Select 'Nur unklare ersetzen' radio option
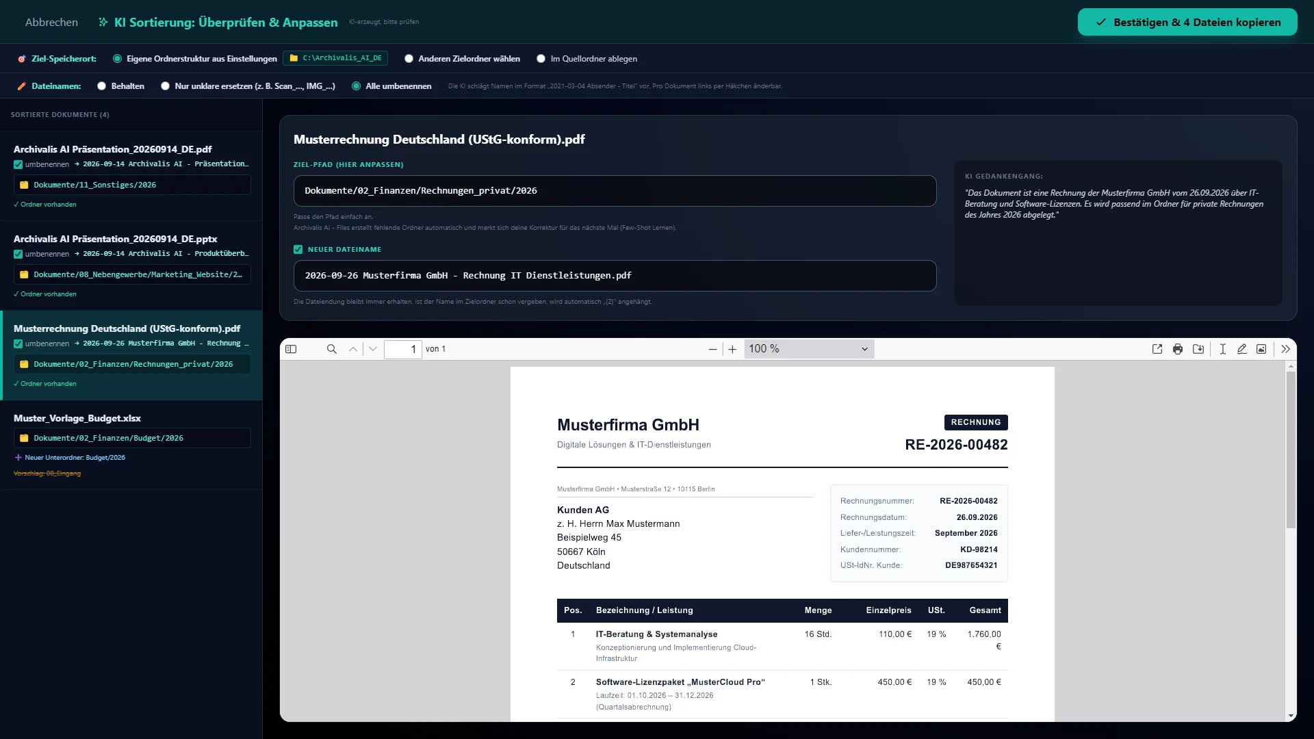 point(165,86)
